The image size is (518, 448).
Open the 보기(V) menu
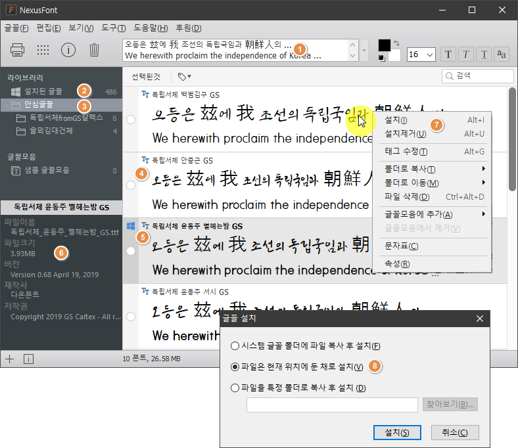coord(81,28)
